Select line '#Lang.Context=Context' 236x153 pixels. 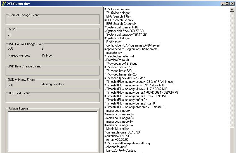coord(120,150)
